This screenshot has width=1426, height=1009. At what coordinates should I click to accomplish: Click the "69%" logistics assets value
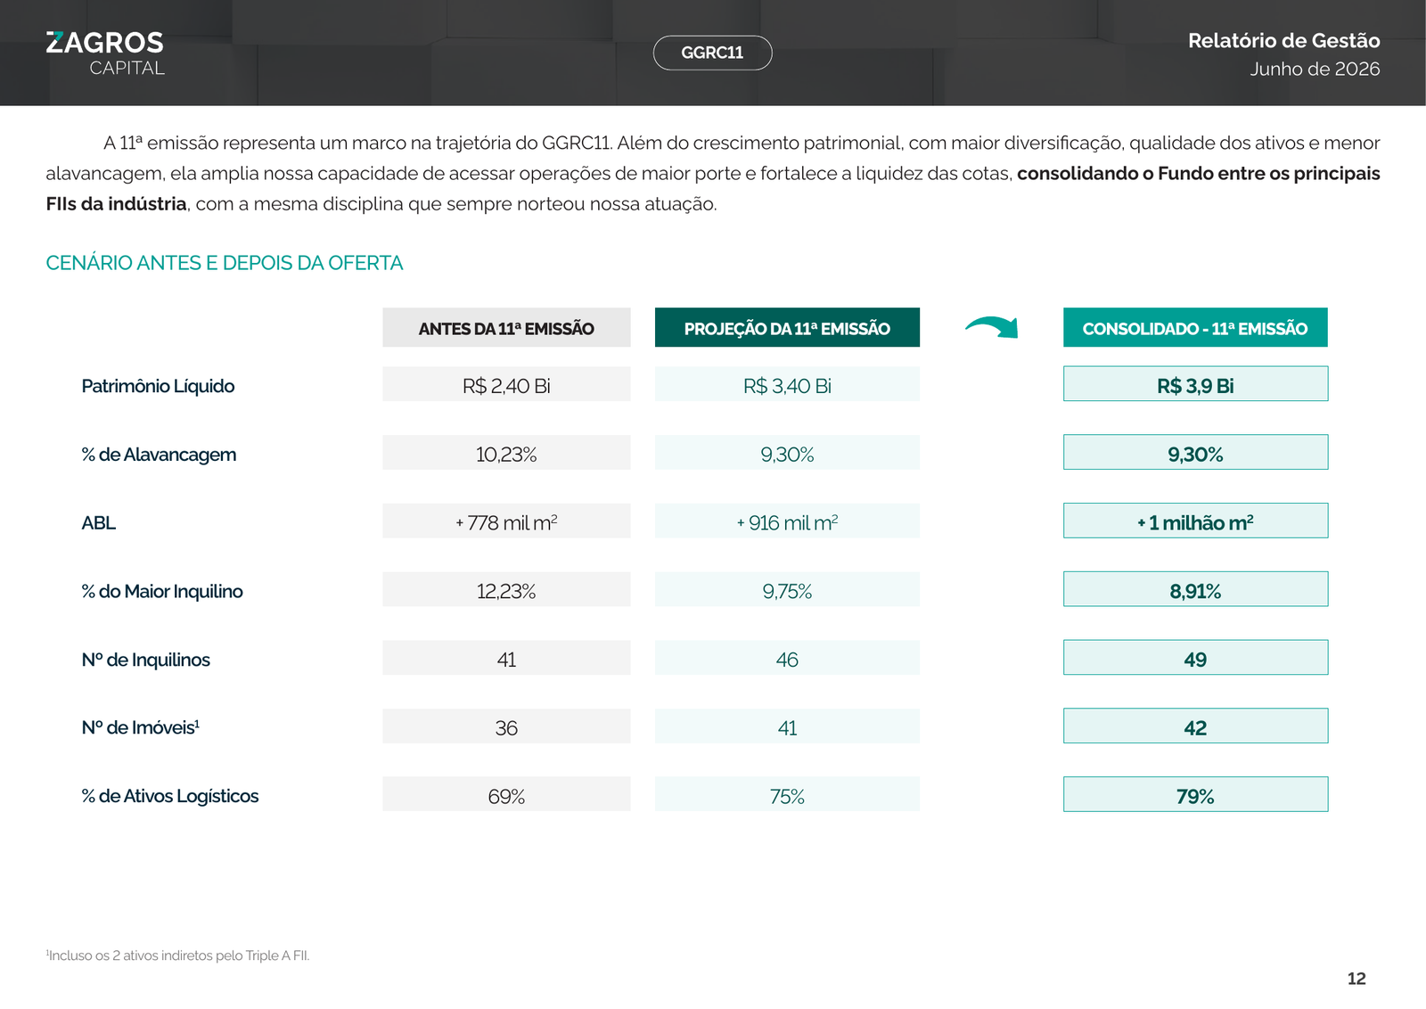(506, 796)
